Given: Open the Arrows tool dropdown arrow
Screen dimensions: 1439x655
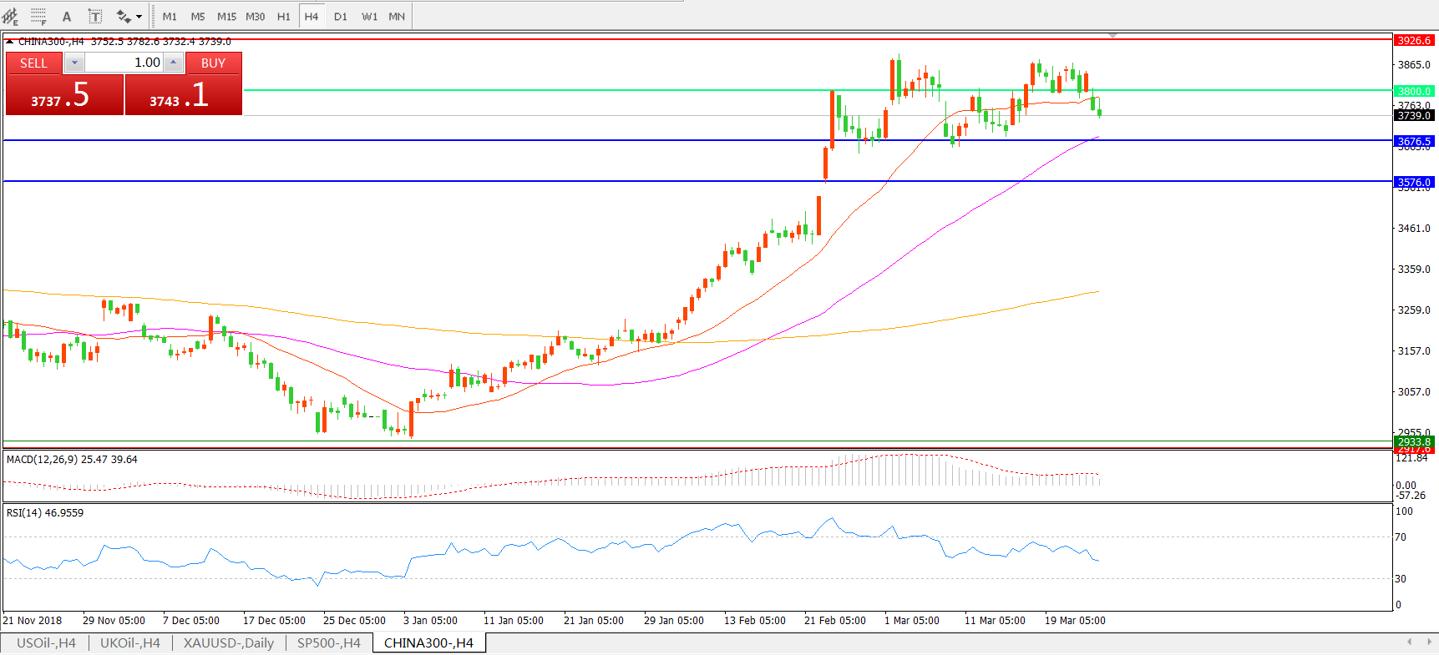Looking at the screenshot, I should click(139, 16).
